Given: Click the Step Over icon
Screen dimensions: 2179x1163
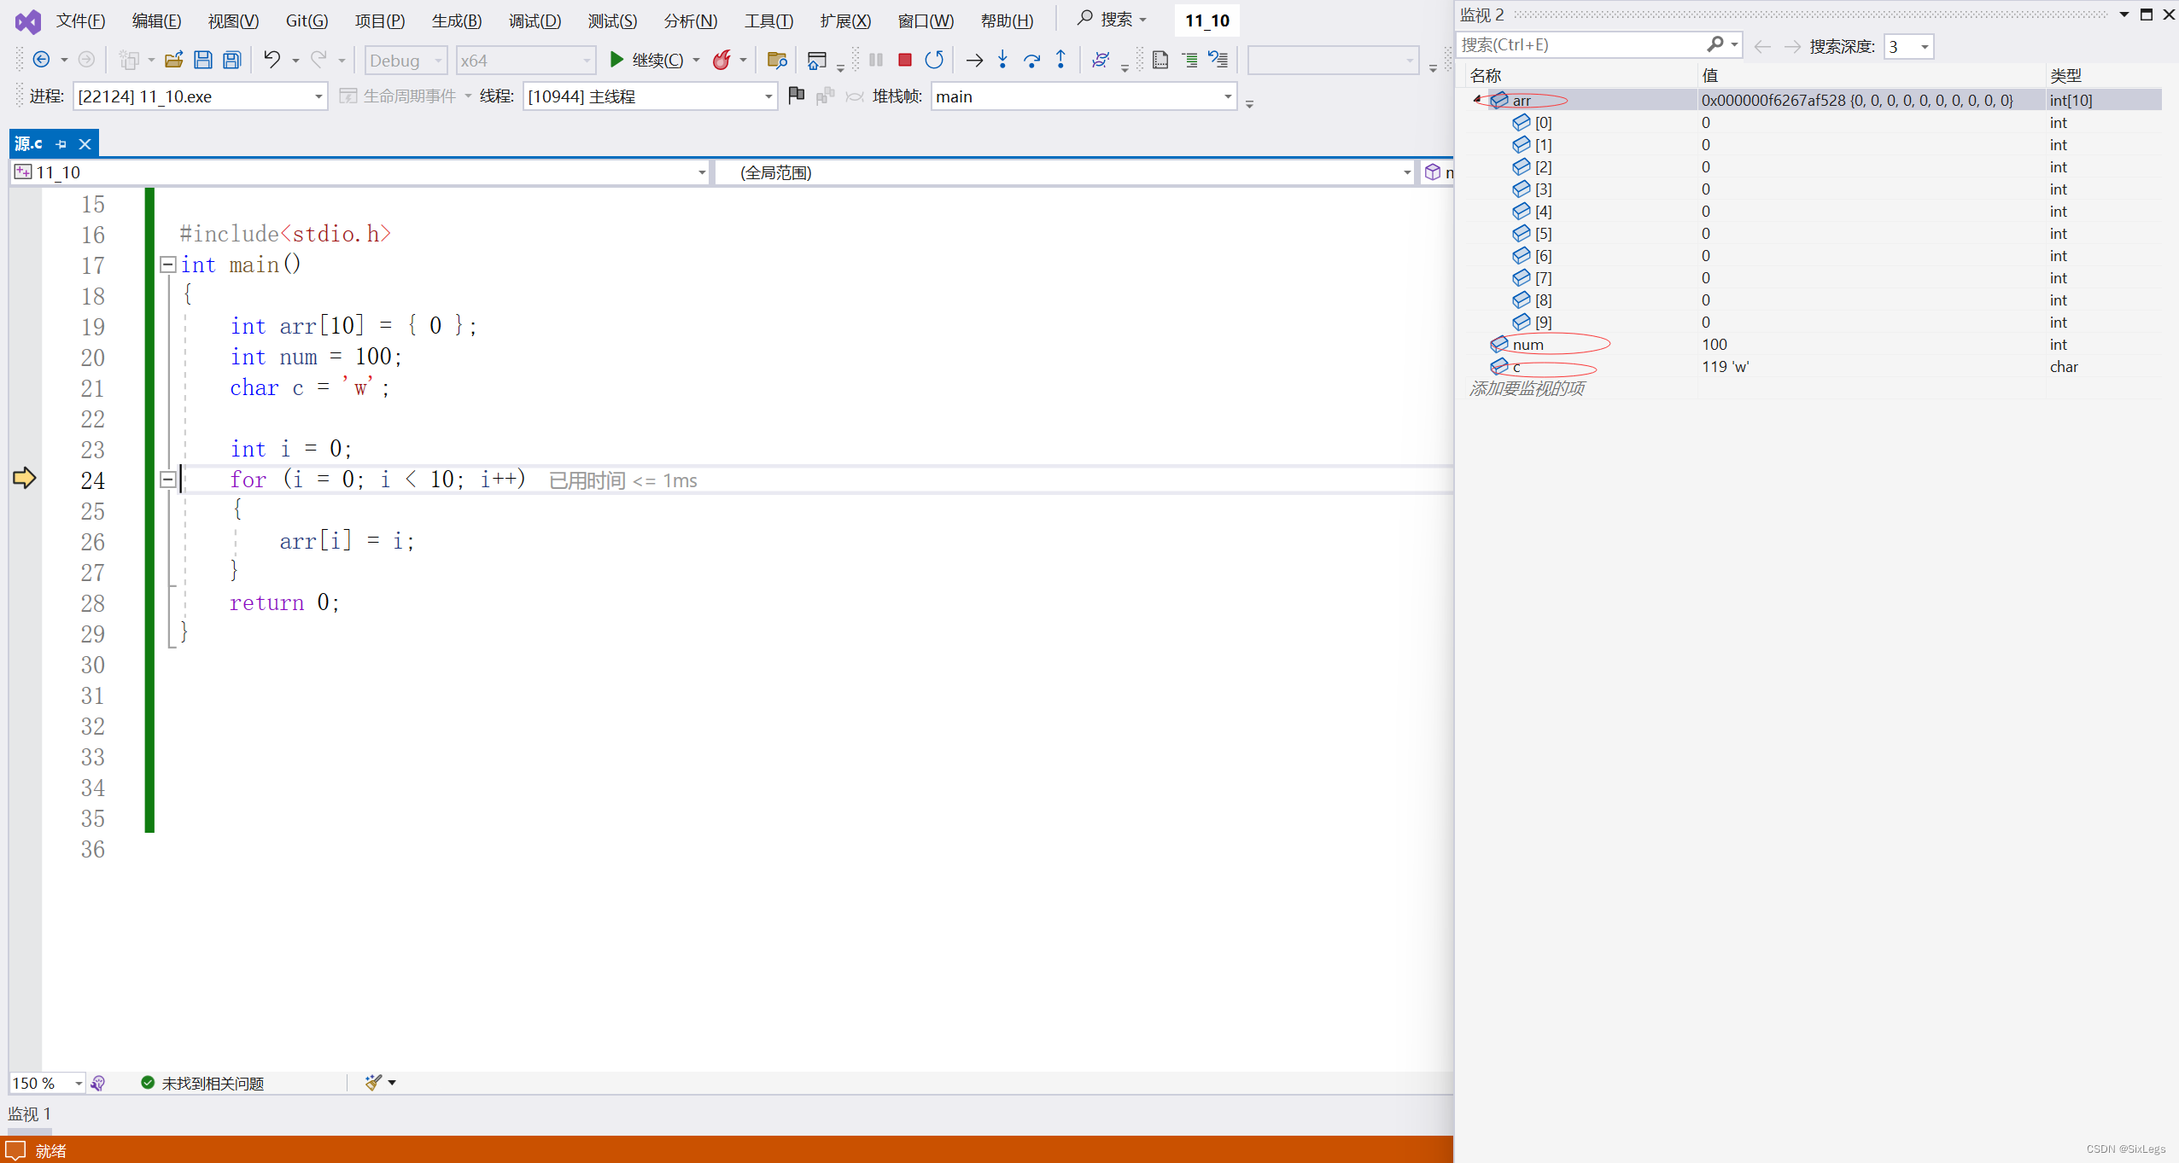Looking at the screenshot, I should pos(1031,60).
